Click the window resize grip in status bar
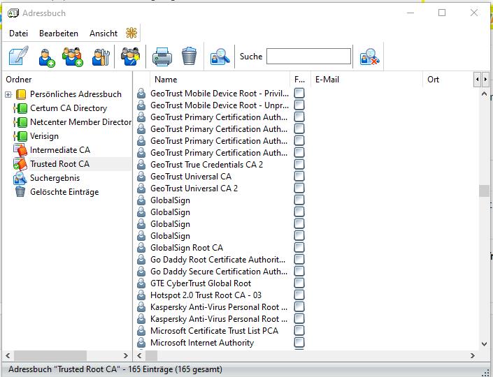Image resolution: width=493 pixels, height=377 pixels. point(485,372)
